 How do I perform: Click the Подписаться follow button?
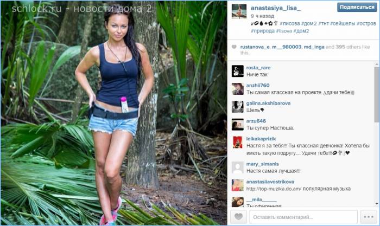click(357, 7)
